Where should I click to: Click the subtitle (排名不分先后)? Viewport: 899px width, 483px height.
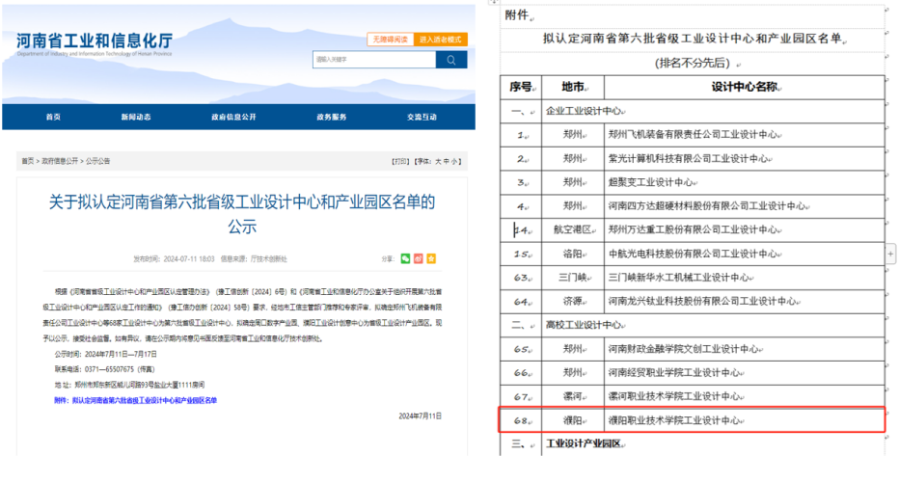pyautogui.click(x=693, y=63)
